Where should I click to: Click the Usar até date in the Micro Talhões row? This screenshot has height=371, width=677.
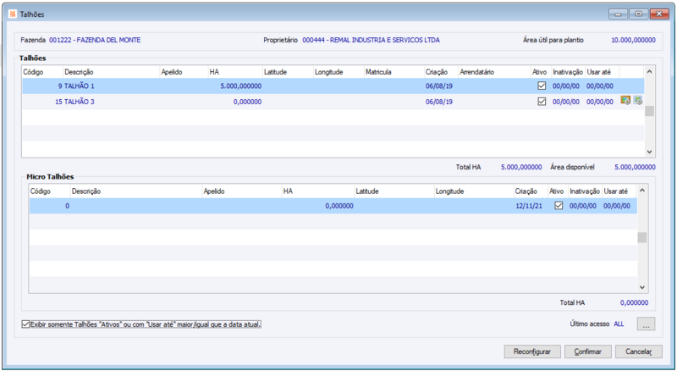click(617, 206)
